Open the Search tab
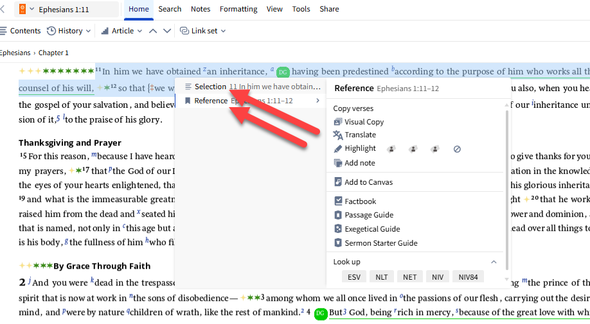This screenshot has height=324, width=590. point(170,9)
